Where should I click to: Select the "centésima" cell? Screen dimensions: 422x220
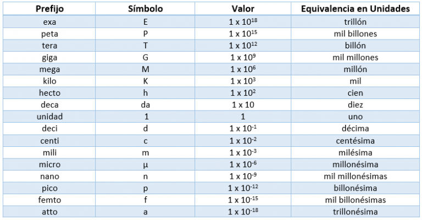point(356,141)
